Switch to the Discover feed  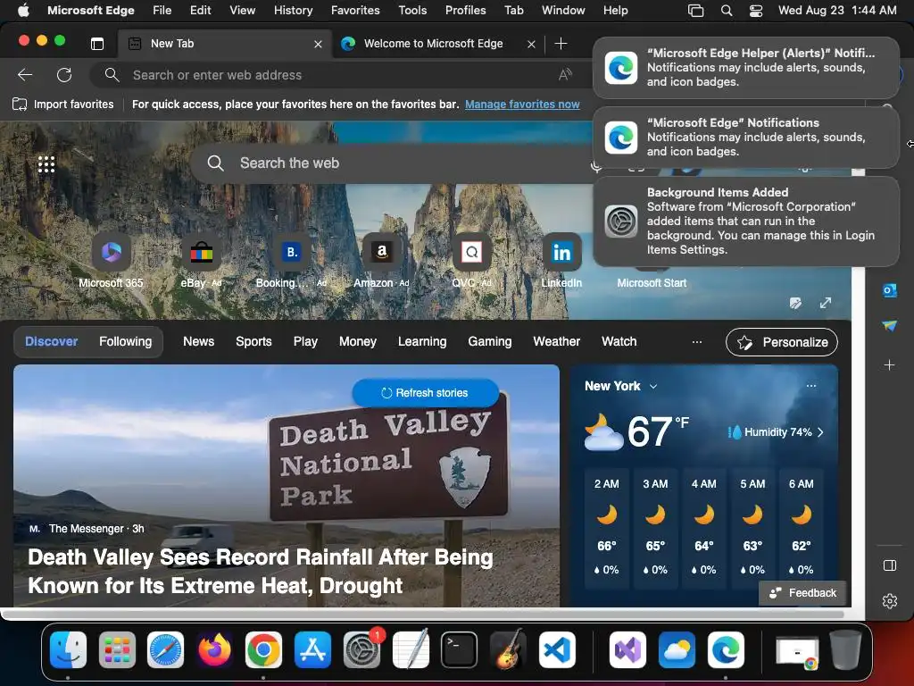[51, 342]
